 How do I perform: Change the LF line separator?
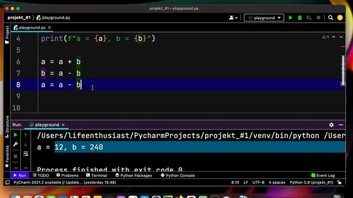(x=246, y=183)
